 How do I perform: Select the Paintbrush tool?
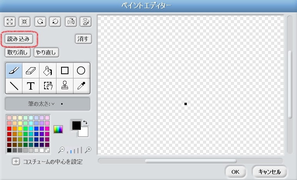click(14, 71)
